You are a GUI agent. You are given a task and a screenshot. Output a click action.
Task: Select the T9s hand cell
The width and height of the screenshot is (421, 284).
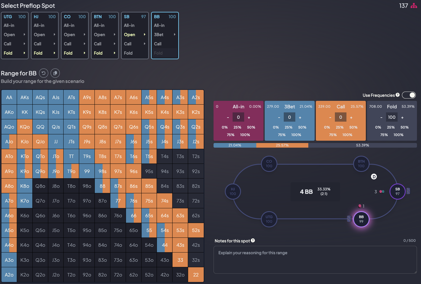87,156
